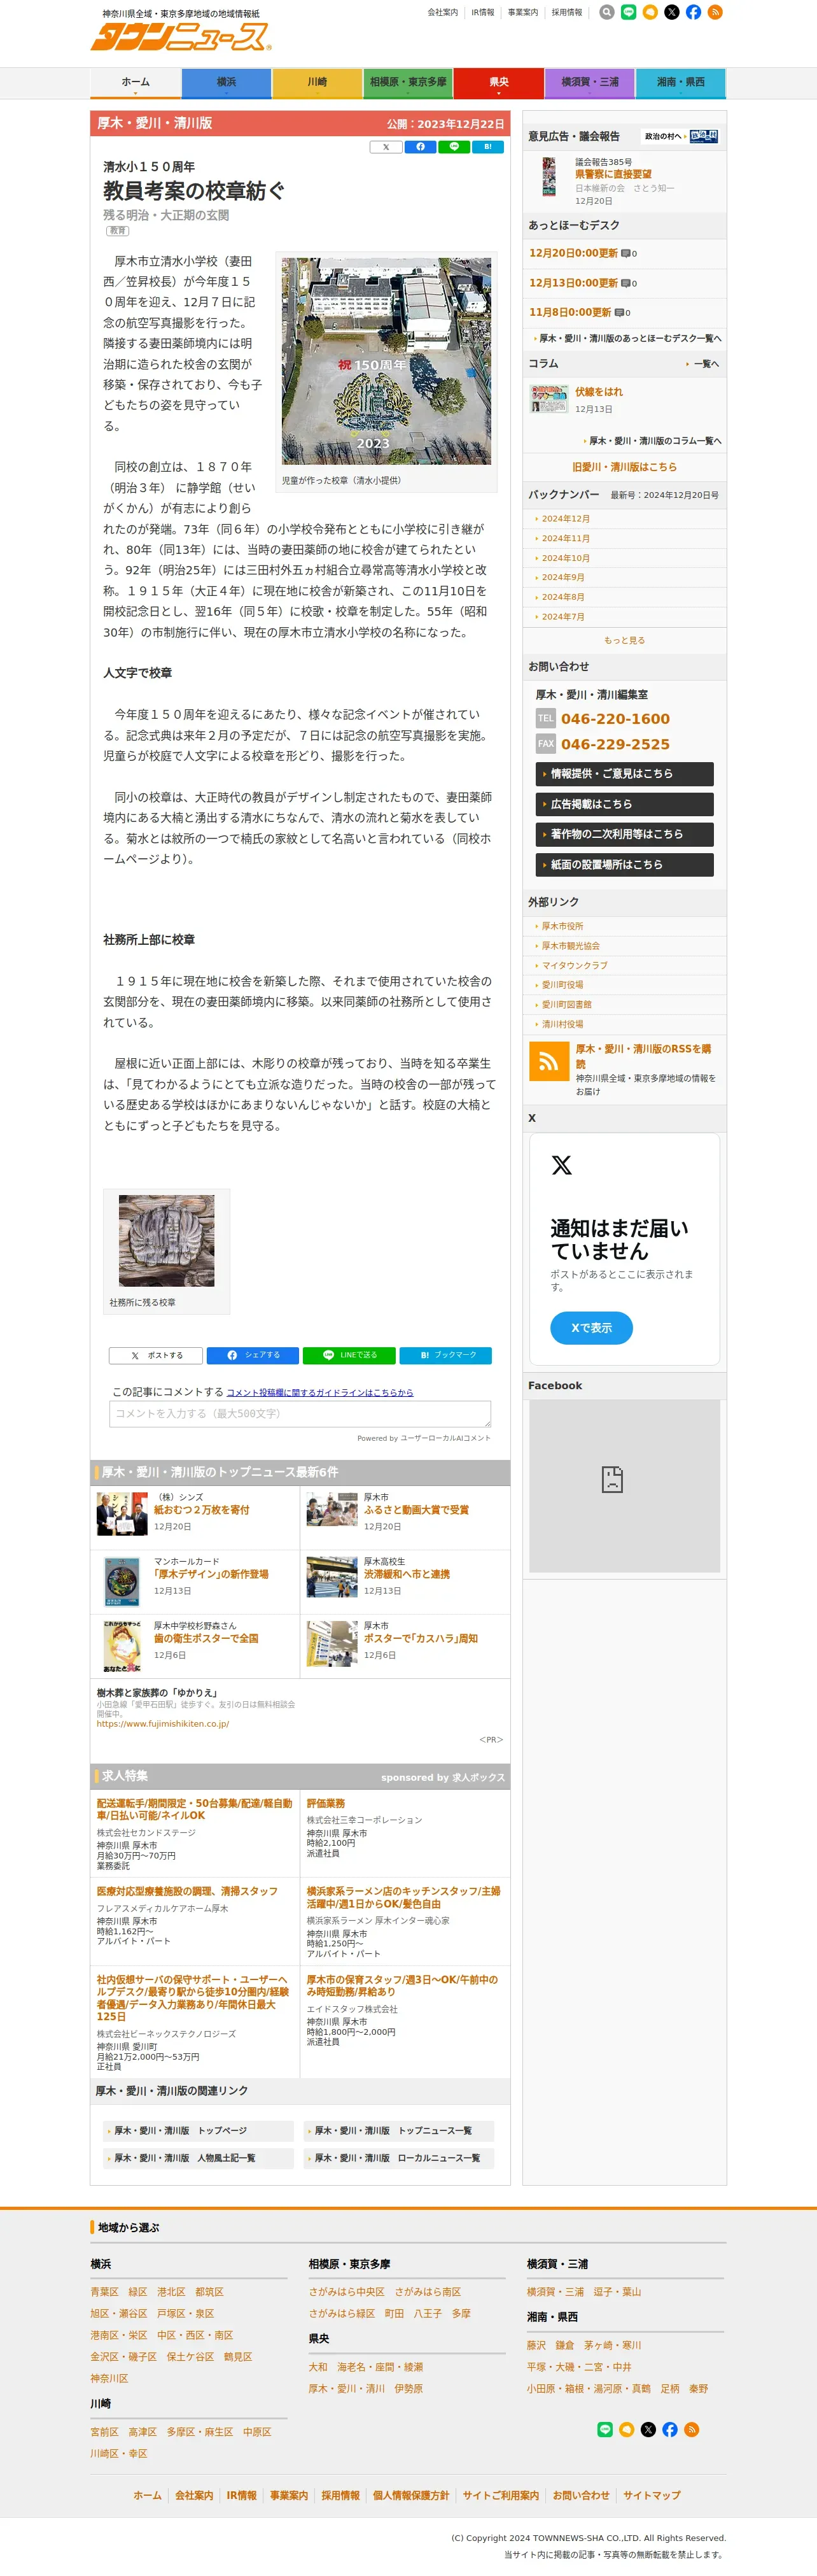This screenshot has height=2576, width=817.
Task: Open the wooden school emblem photo
Action: [166, 1240]
